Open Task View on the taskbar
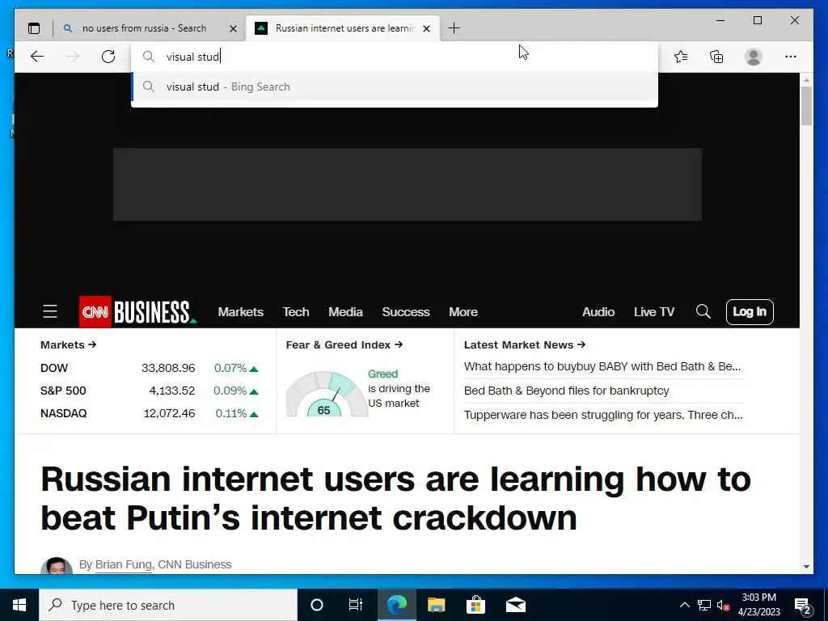The width and height of the screenshot is (828, 621). pos(356,605)
